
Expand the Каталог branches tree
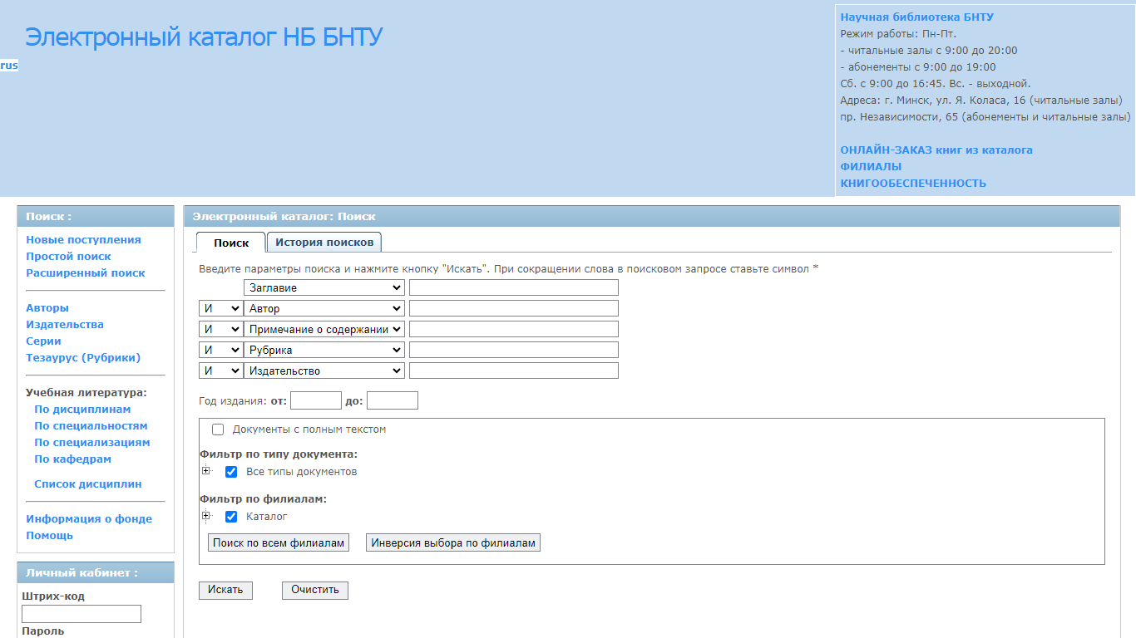(205, 516)
